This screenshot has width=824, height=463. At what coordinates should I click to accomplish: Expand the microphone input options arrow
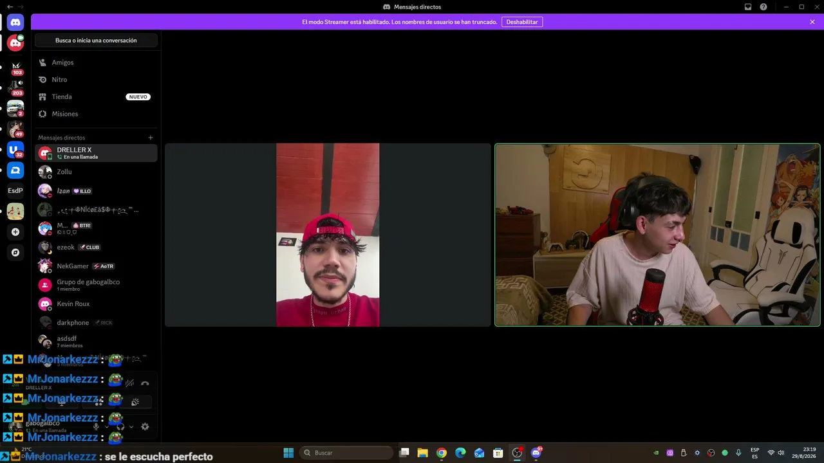point(107,426)
